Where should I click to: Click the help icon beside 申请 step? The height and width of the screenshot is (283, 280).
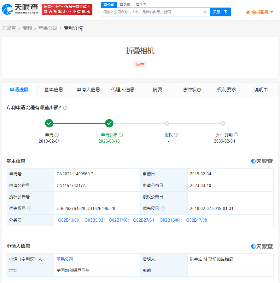[x=56, y=135]
